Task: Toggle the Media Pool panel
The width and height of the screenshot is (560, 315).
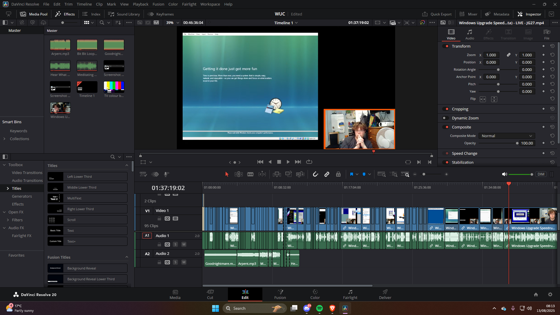Action: click(x=34, y=14)
